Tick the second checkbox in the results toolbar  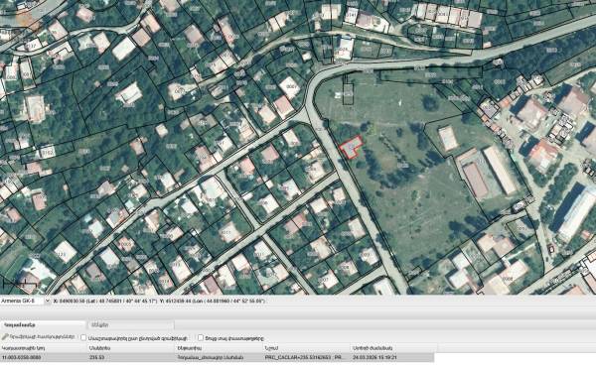tap(201, 337)
